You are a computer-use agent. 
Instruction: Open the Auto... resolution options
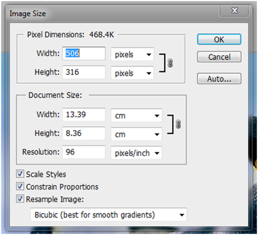point(219,79)
